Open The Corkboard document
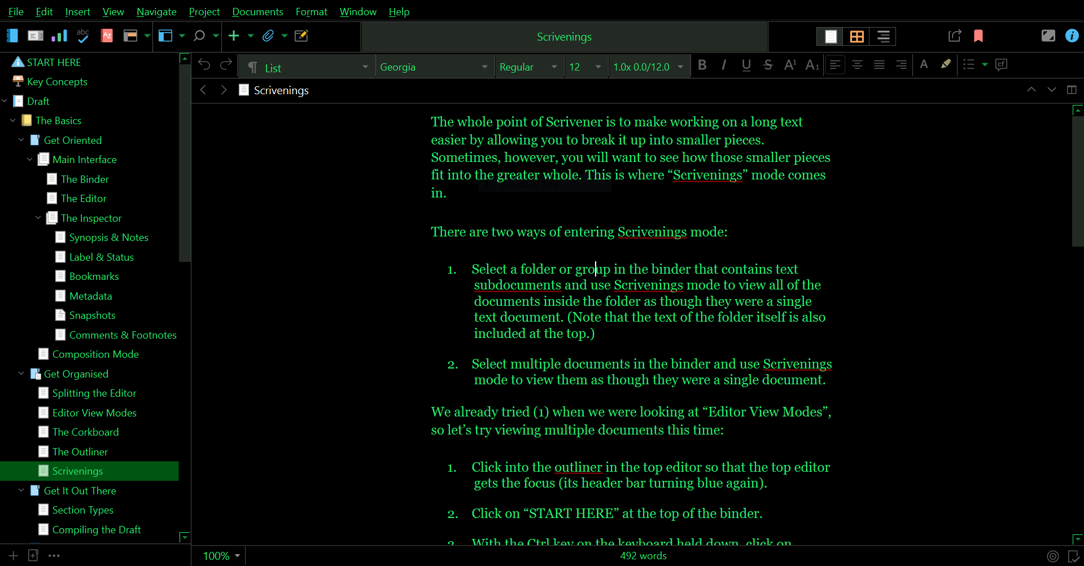The image size is (1084, 566). coord(85,432)
